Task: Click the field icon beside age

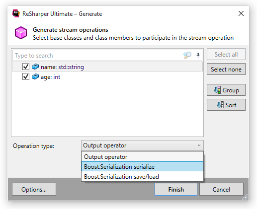Action: [x=35, y=76]
